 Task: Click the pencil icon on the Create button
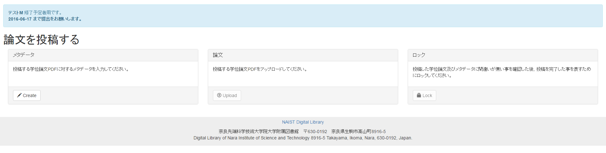(x=19, y=95)
